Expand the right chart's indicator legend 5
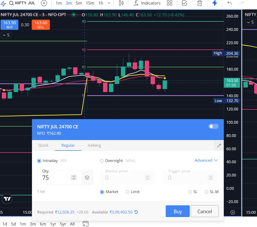The image size is (257, 227). pyautogui.click(x=250, y=22)
